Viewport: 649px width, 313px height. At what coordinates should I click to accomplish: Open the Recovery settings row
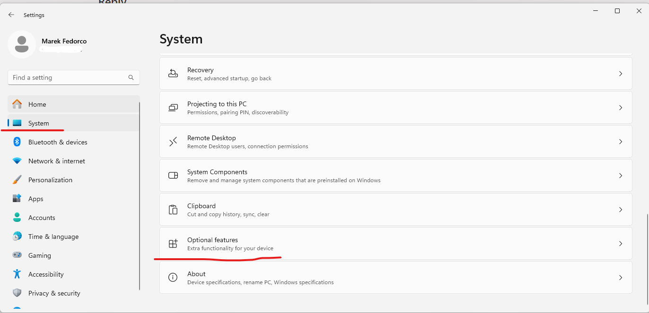coord(396,74)
